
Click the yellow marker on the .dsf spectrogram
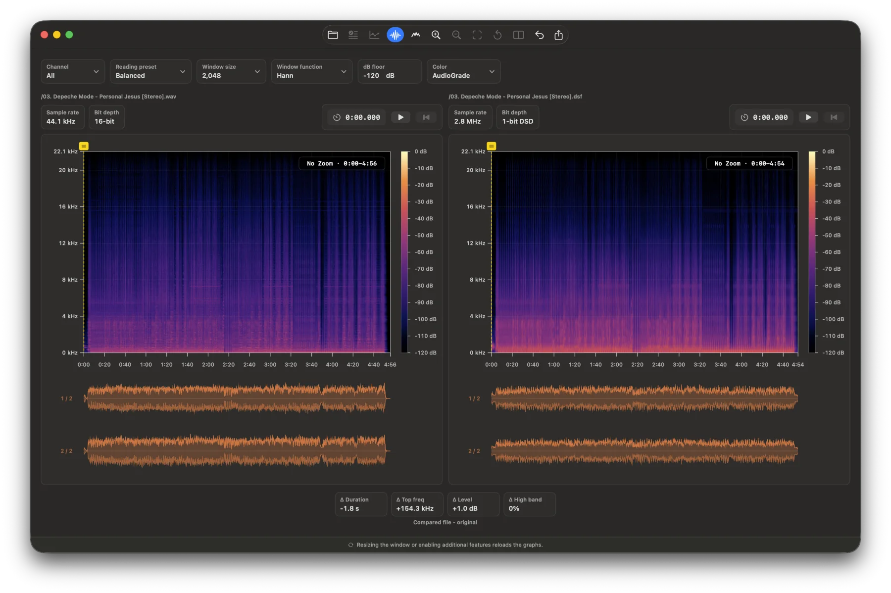pos(492,146)
